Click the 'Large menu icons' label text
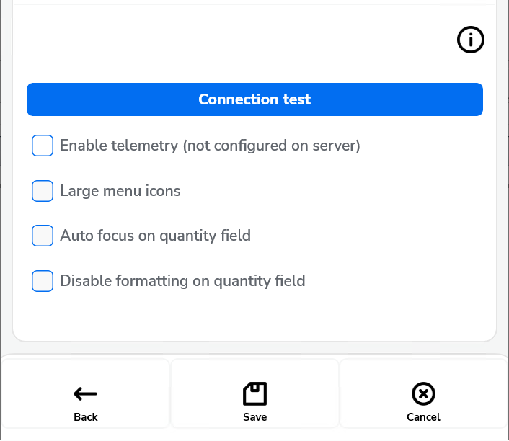Screen dimensions: 509x441 click(120, 191)
